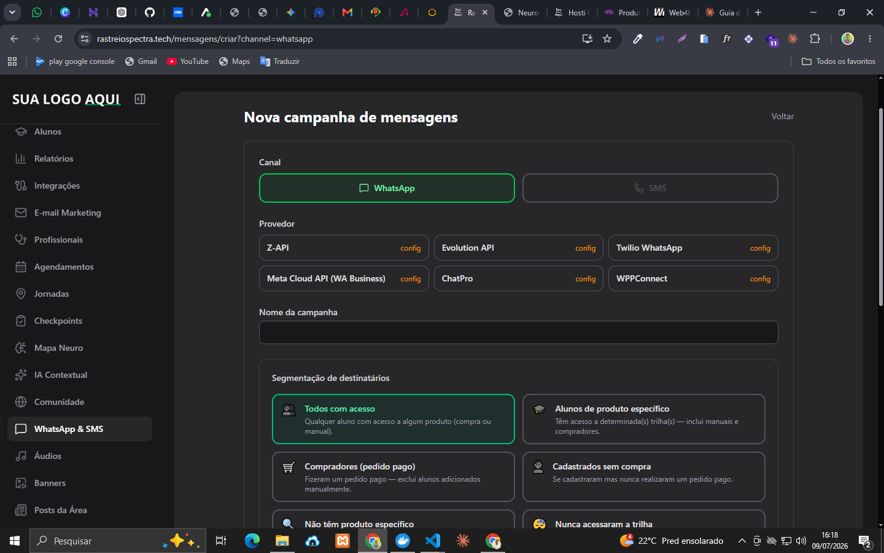Reload the page

tap(58, 39)
